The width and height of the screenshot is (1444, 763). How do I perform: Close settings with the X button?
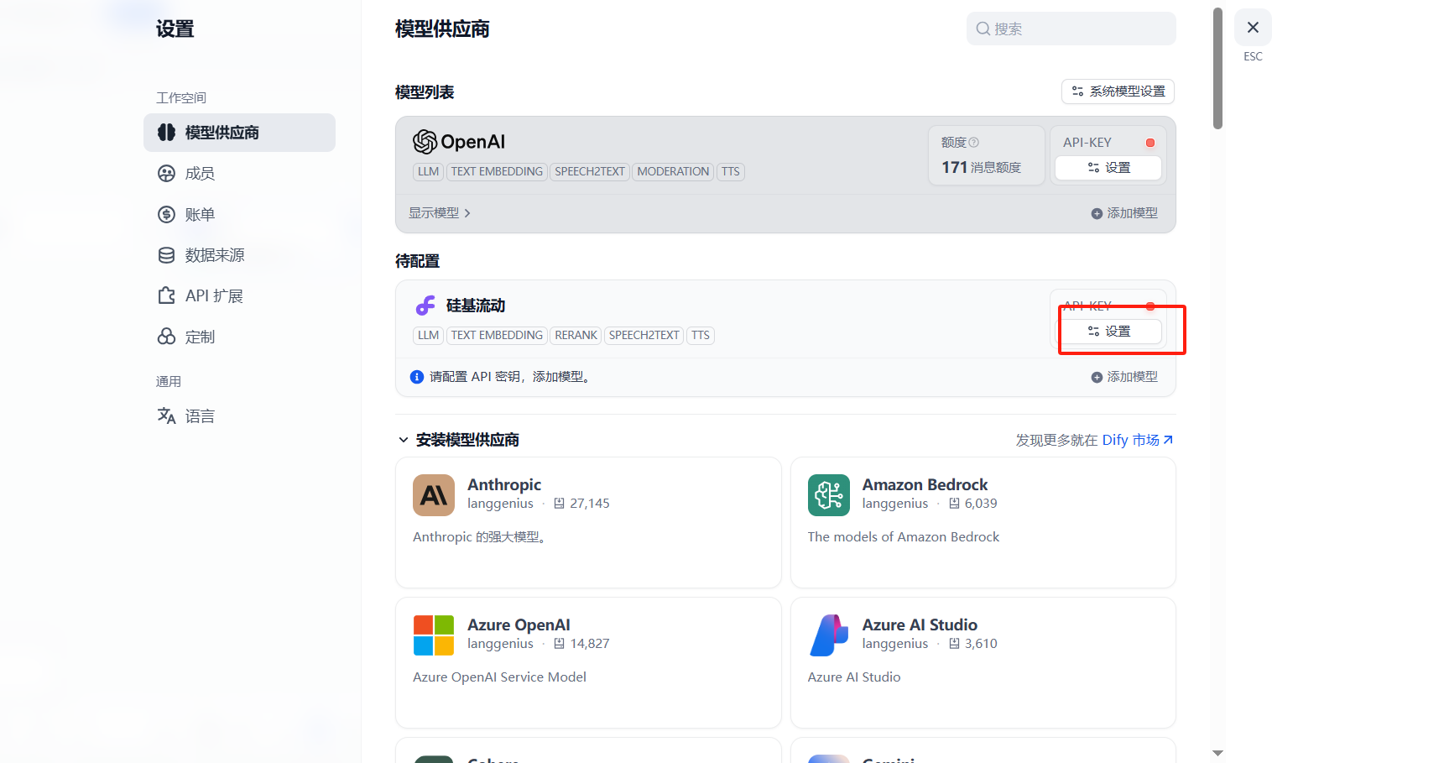coord(1253,28)
